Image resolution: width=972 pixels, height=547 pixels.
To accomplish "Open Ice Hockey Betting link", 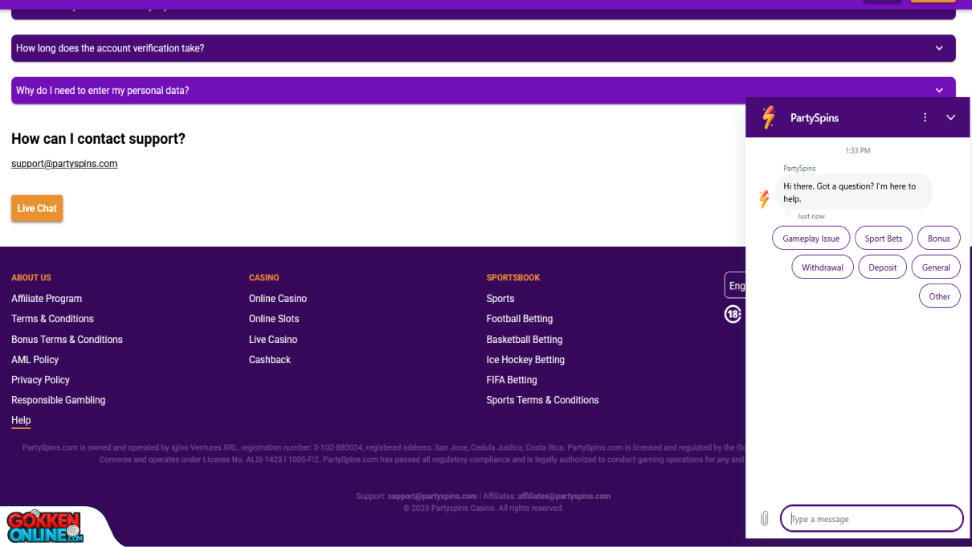I will tap(525, 360).
